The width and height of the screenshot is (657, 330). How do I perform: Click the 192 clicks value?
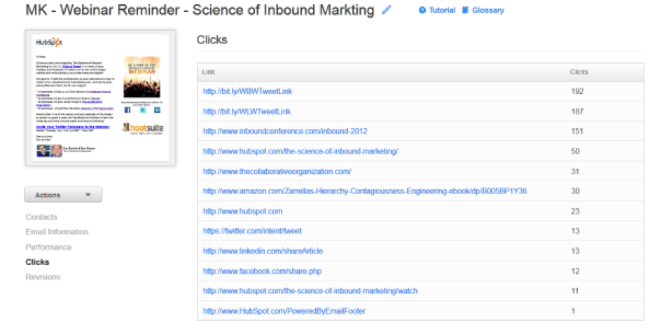pyautogui.click(x=577, y=91)
